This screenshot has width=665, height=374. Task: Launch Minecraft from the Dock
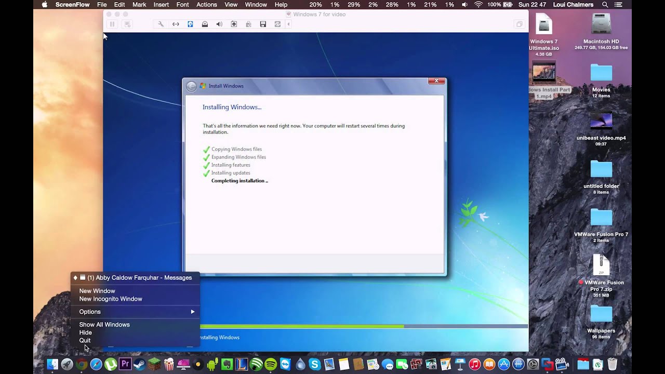pyautogui.click(x=154, y=364)
